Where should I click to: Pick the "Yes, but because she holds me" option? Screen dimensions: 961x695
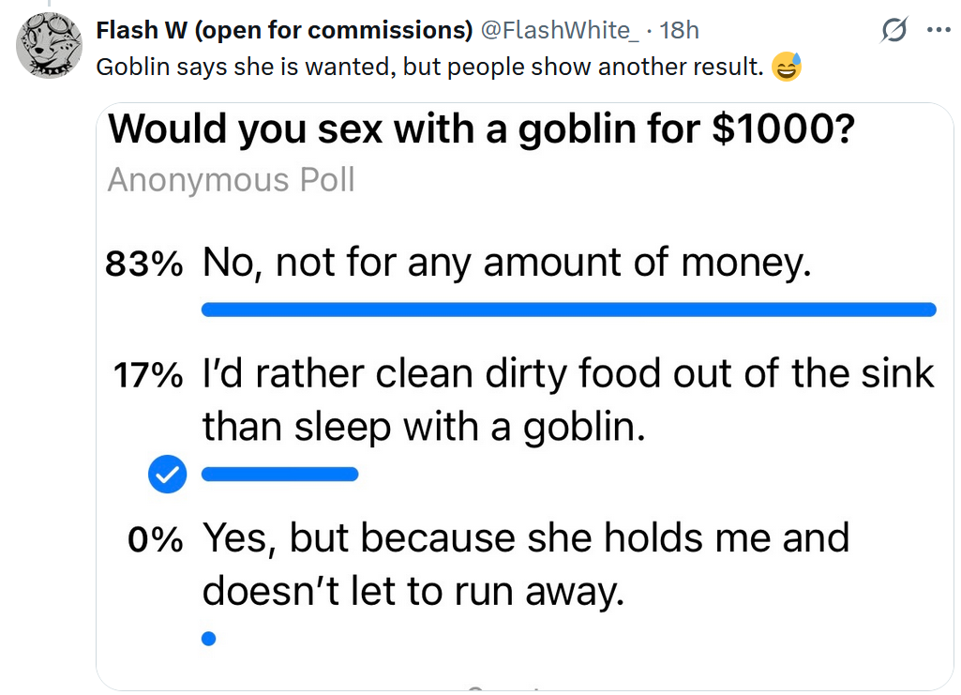tap(526, 565)
